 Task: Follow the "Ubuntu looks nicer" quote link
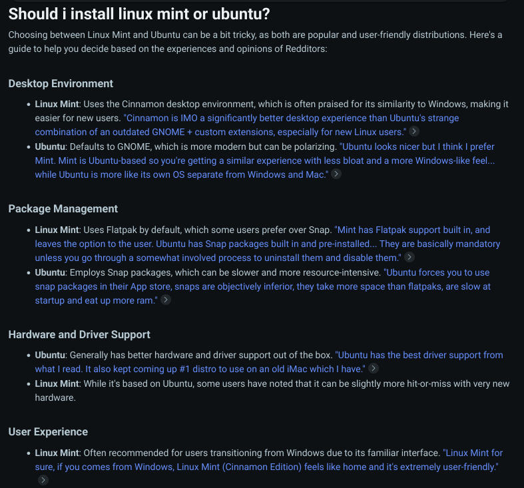click(264, 160)
